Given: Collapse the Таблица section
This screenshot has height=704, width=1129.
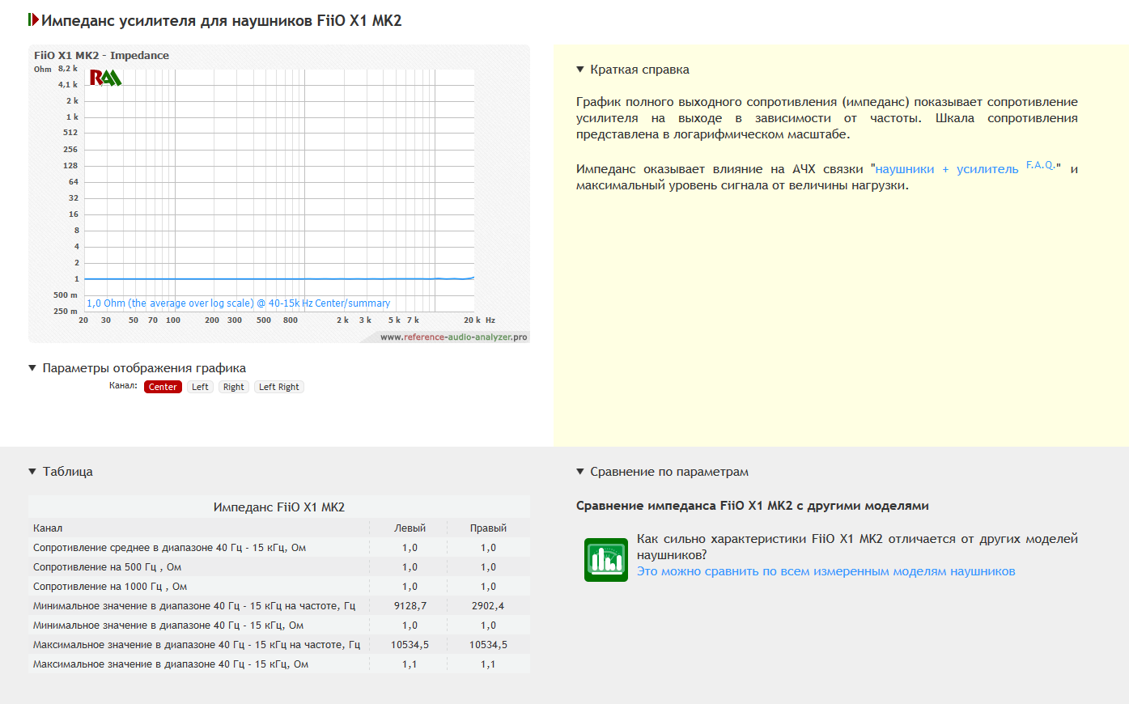Looking at the screenshot, I should [x=32, y=472].
